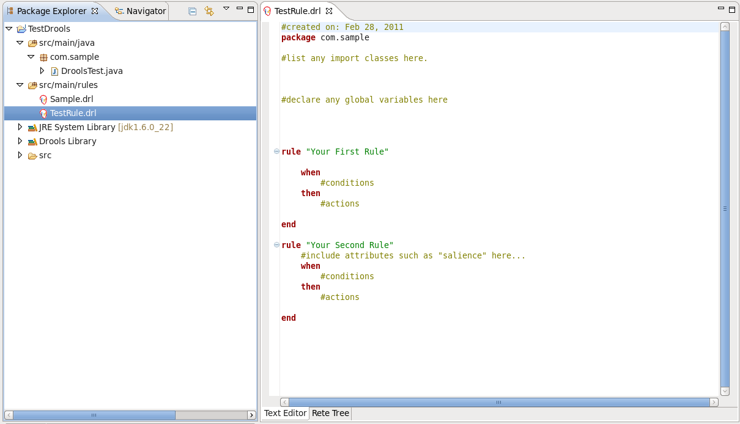Toggle the Link with Editor icon

209,11
